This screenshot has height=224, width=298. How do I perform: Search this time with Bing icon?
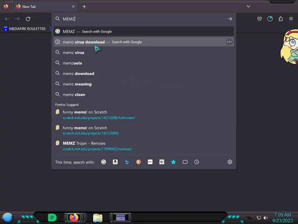[127, 162]
